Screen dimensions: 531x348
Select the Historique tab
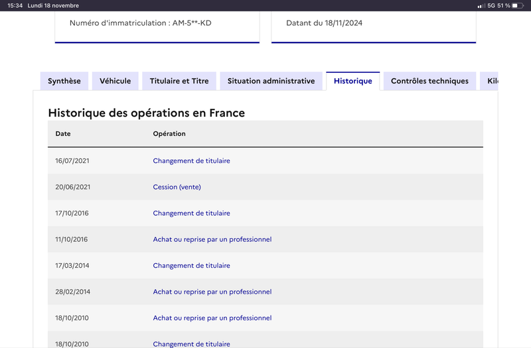(x=353, y=81)
